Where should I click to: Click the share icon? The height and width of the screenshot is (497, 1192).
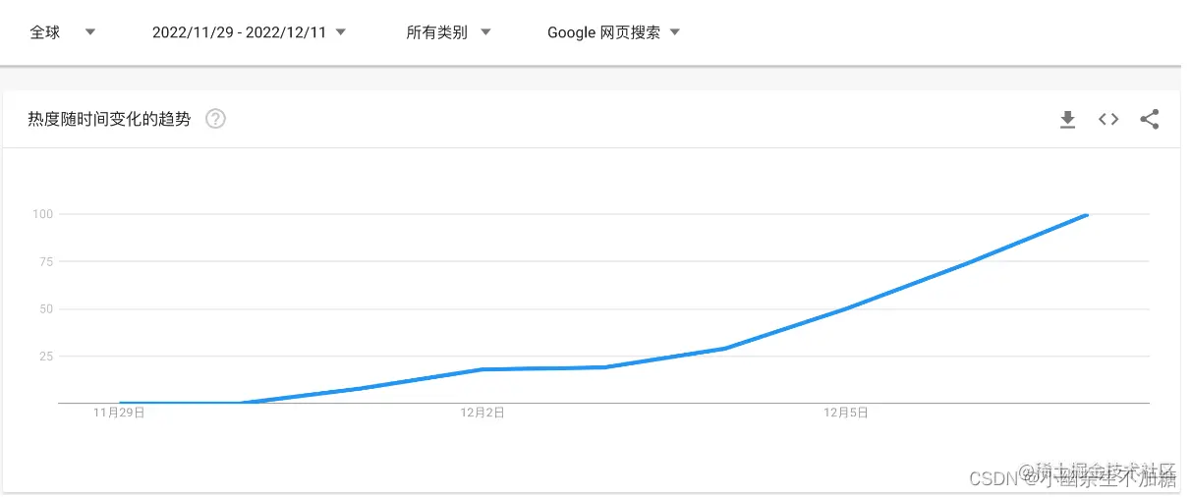tap(1149, 120)
